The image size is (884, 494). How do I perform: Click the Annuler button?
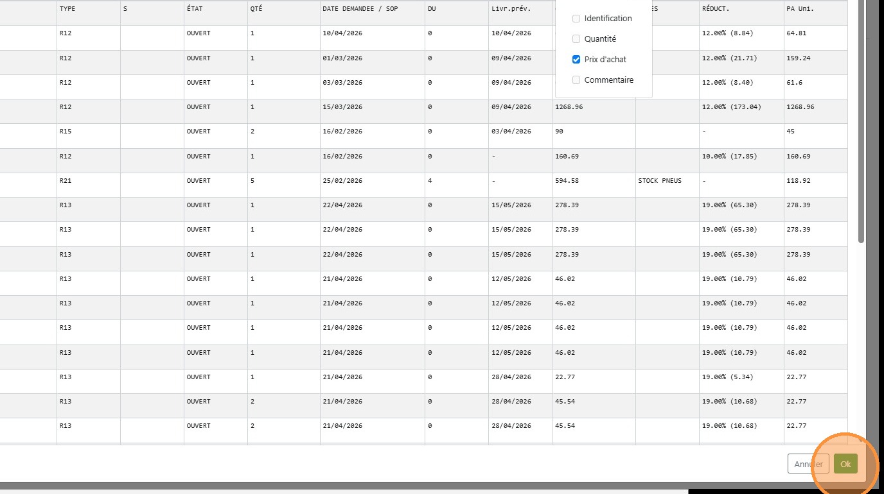808,464
